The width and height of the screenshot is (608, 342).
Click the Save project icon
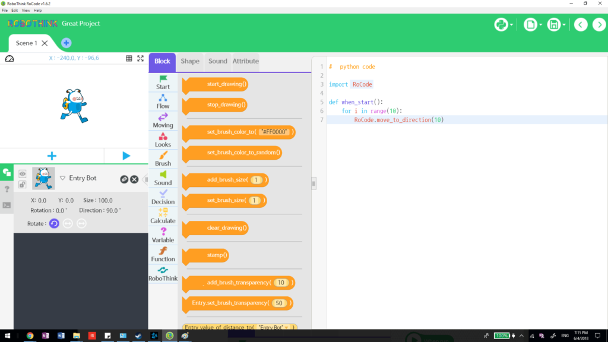[553, 25]
